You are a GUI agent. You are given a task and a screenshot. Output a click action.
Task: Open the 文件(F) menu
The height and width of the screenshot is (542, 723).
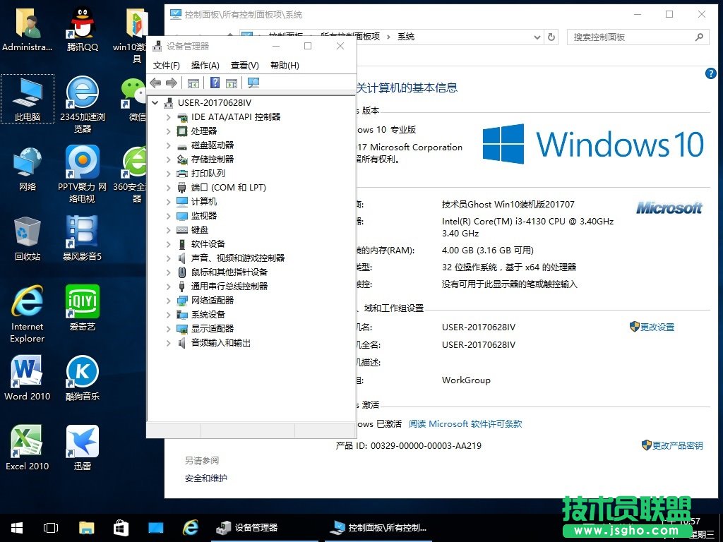point(166,66)
